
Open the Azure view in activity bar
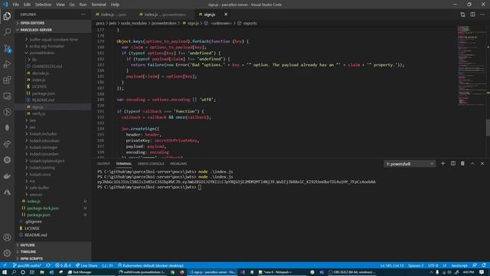7,192
